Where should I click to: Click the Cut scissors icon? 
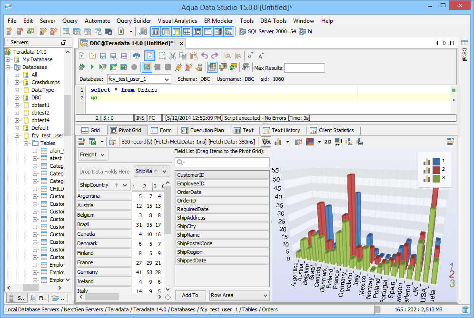pyautogui.click(x=173, y=56)
